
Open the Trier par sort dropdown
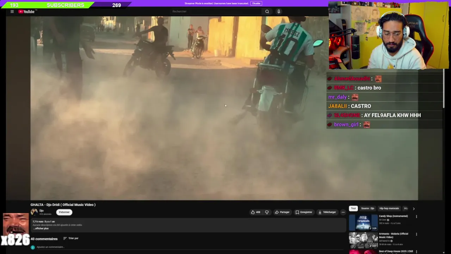(71, 238)
